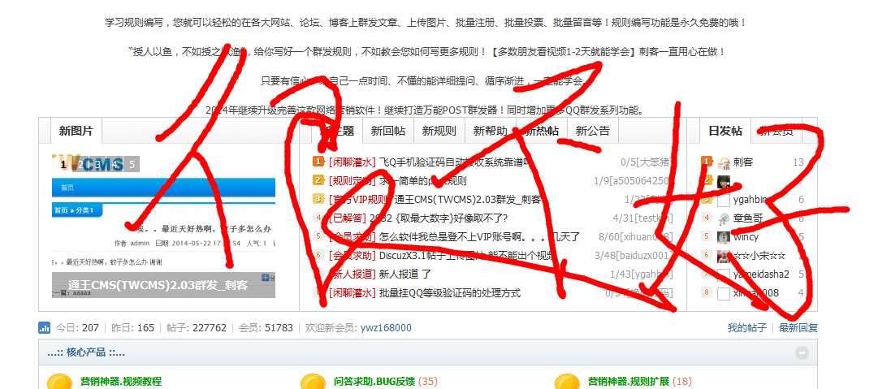This screenshot has width=878, height=389.
Task: Open the [已解答] category tag
Action: click(x=347, y=218)
